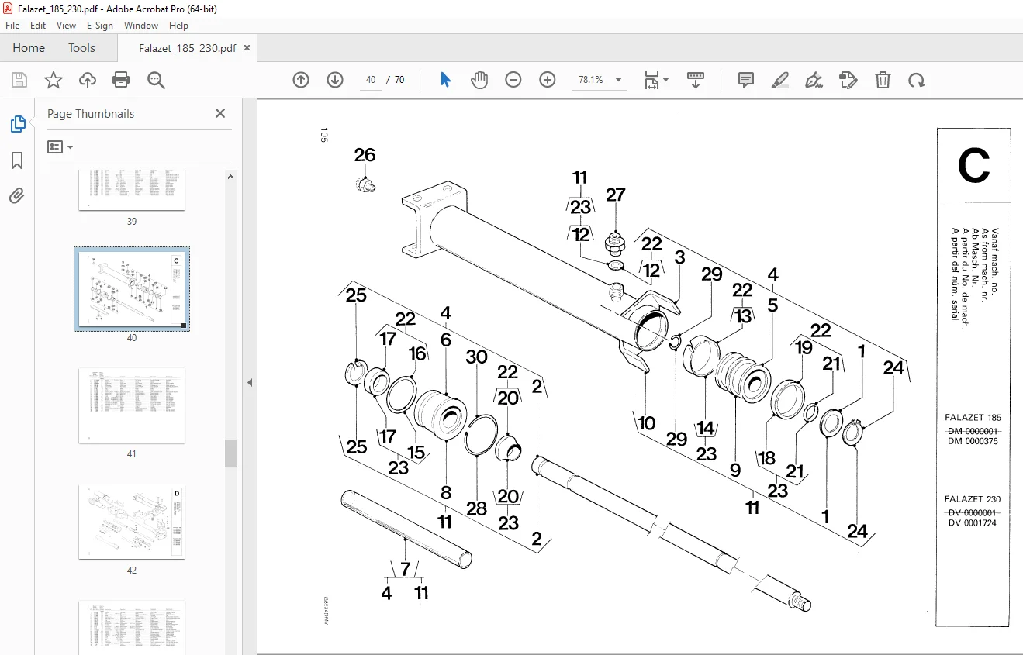Click the serial number DV 0001724

(x=973, y=523)
